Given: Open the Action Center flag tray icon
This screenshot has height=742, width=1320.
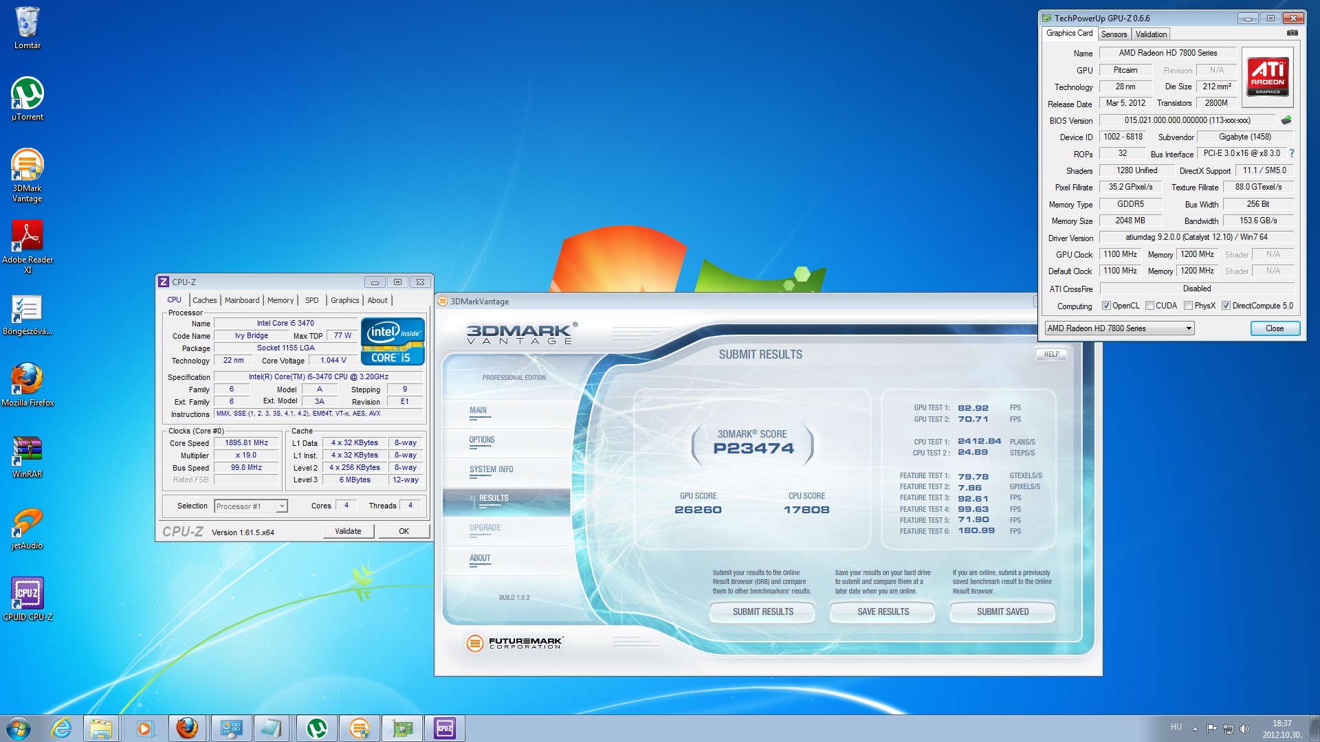Looking at the screenshot, I should [x=1211, y=728].
